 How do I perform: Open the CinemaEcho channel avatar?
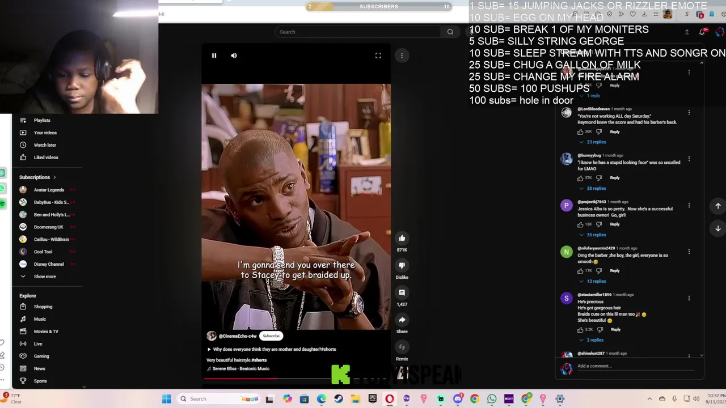tap(212, 336)
